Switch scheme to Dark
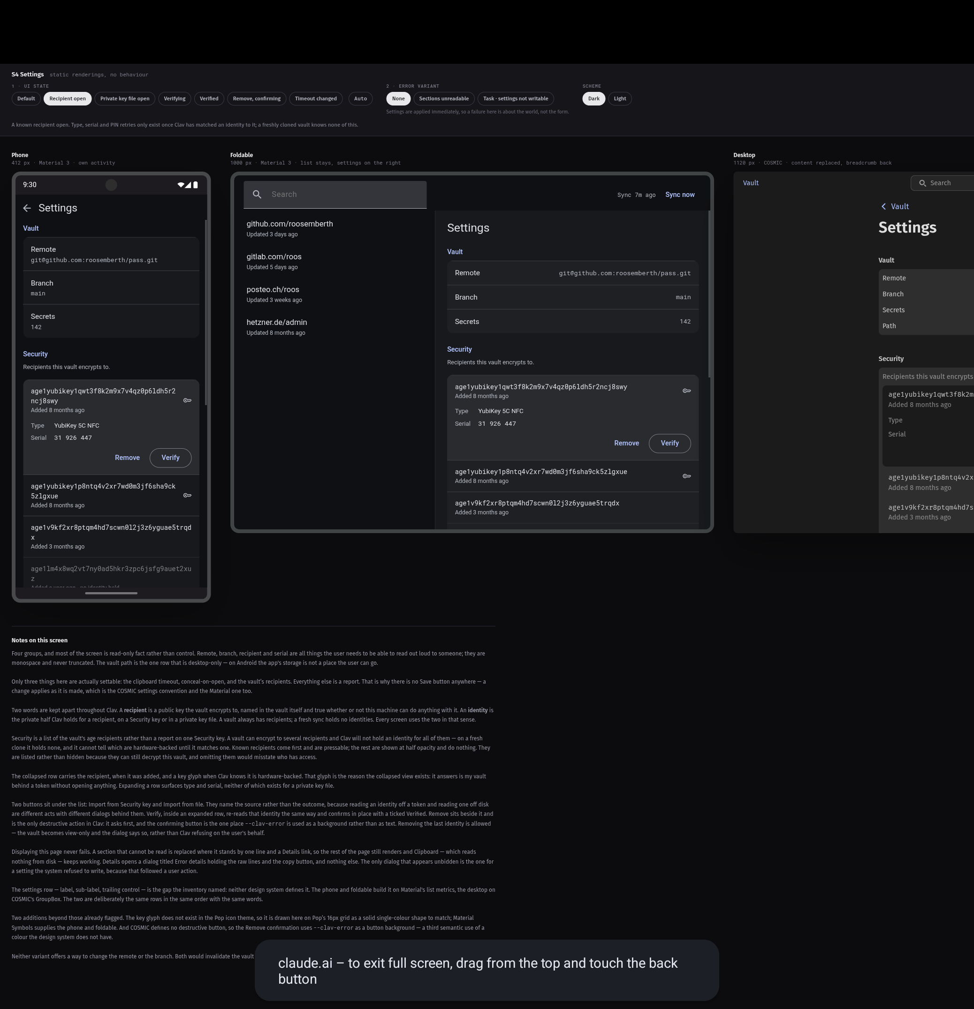974x1009 pixels. 594,99
